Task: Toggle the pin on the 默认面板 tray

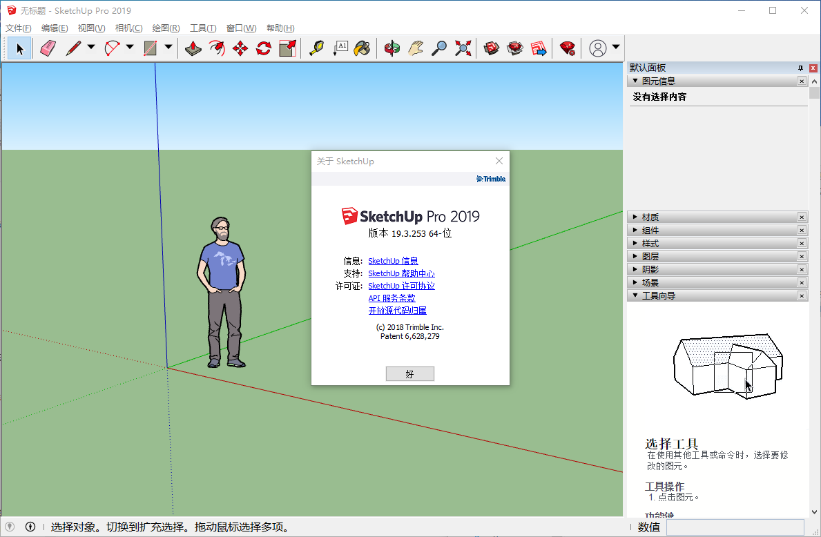Action: click(x=801, y=68)
